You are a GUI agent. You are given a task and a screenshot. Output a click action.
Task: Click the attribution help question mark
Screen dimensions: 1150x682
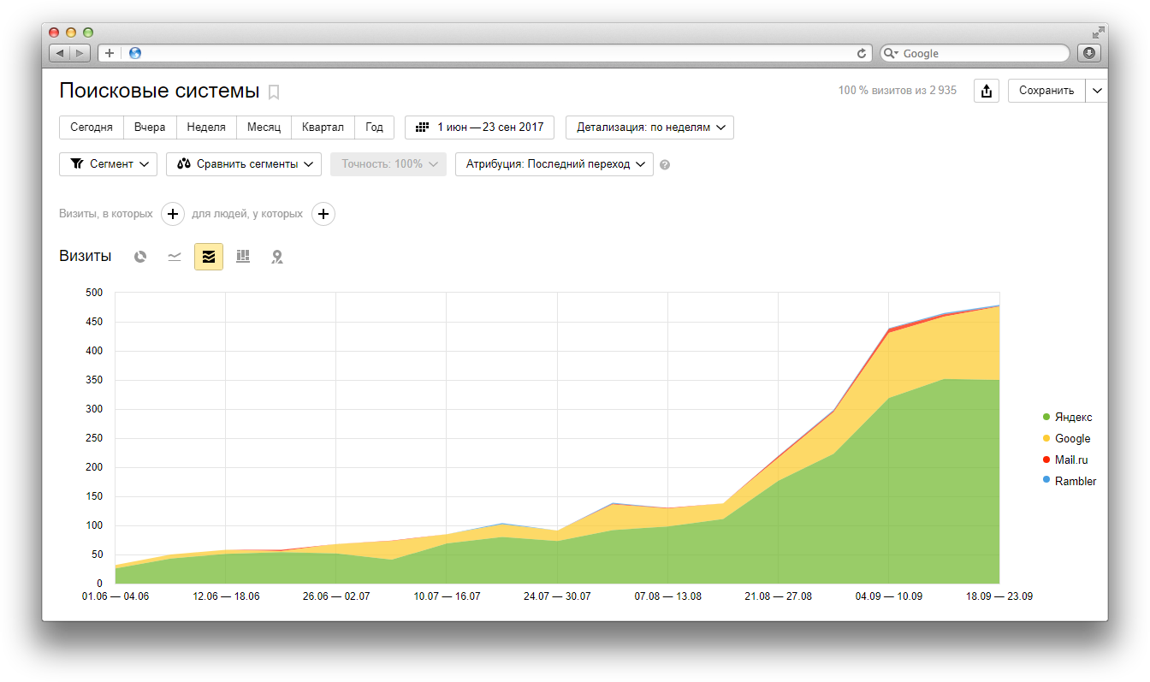click(665, 164)
